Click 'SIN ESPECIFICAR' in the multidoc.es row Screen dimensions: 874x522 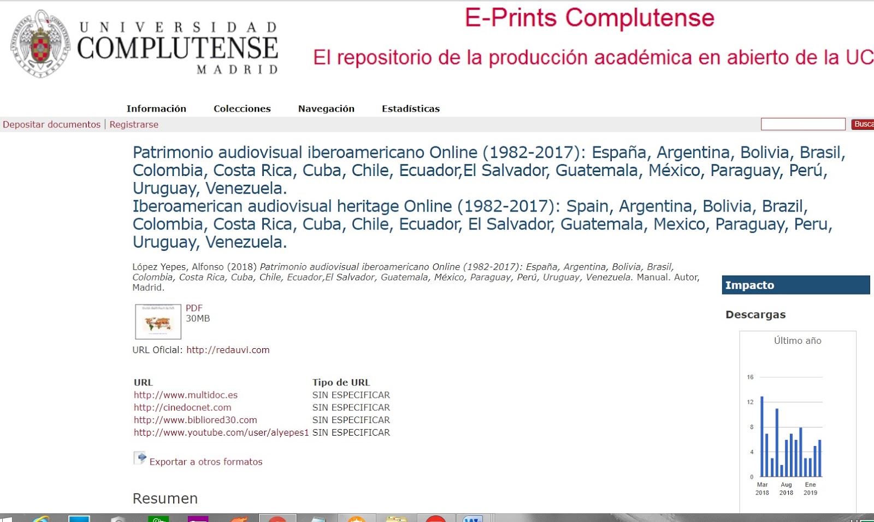coord(351,395)
